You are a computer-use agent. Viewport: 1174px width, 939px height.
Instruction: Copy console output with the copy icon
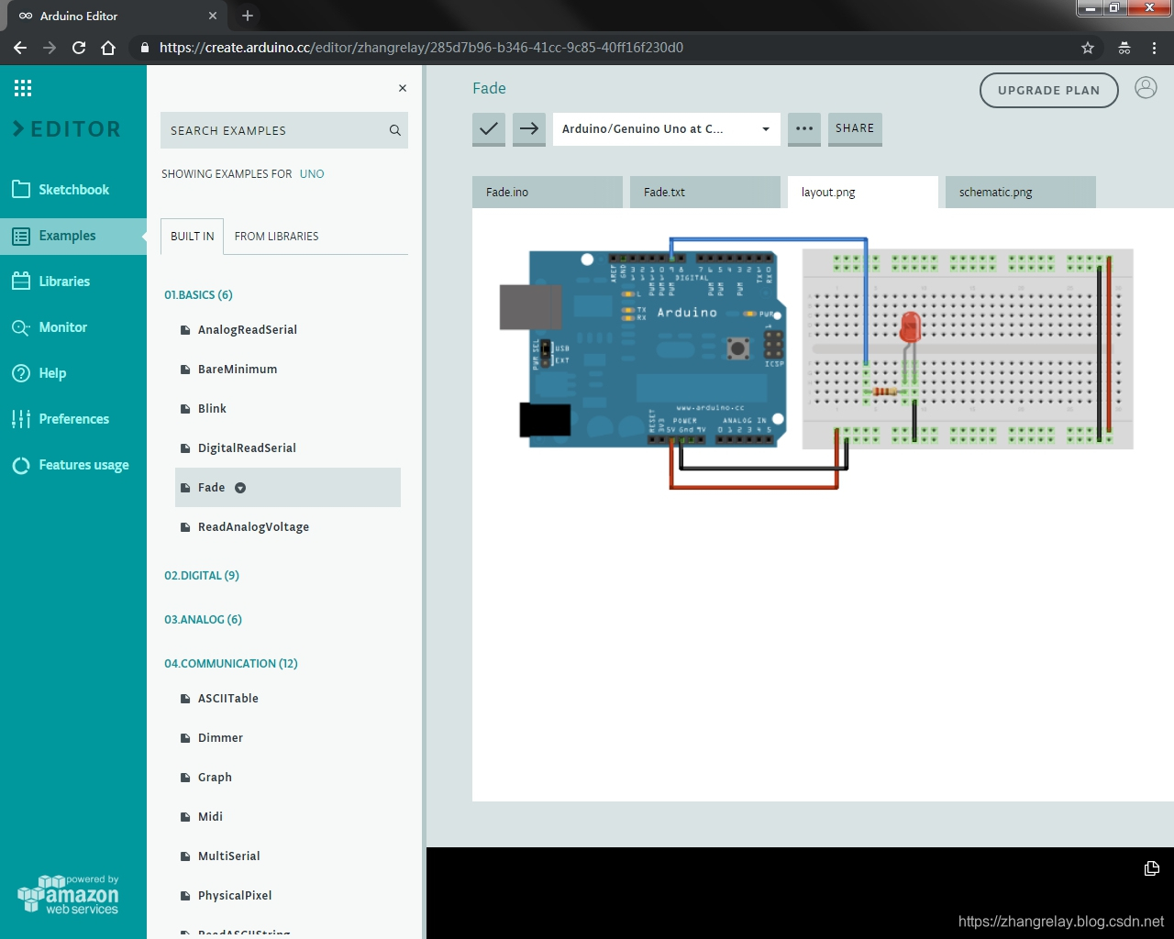(1152, 868)
